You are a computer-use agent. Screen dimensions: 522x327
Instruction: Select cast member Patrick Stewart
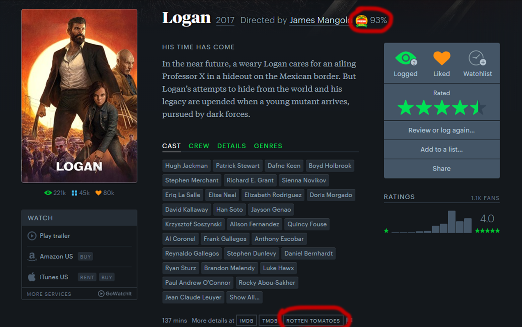coord(238,166)
